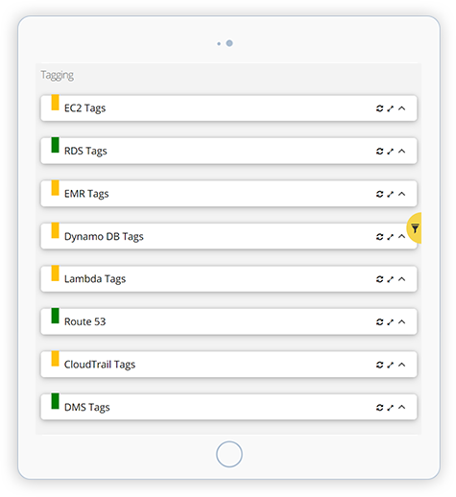Collapse the Dynamo DB Tags panel
This screenshot has height=497, width=456.
[401, 237]
